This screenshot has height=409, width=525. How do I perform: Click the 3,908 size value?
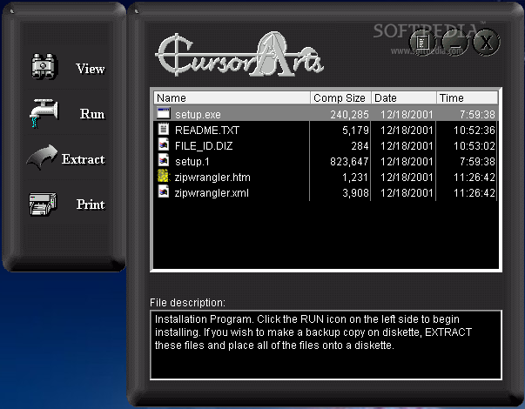coord(355,193)
